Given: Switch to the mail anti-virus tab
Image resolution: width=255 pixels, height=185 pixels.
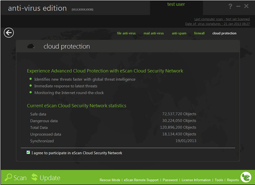Looking at the screenshot, I should click(154, 33).
